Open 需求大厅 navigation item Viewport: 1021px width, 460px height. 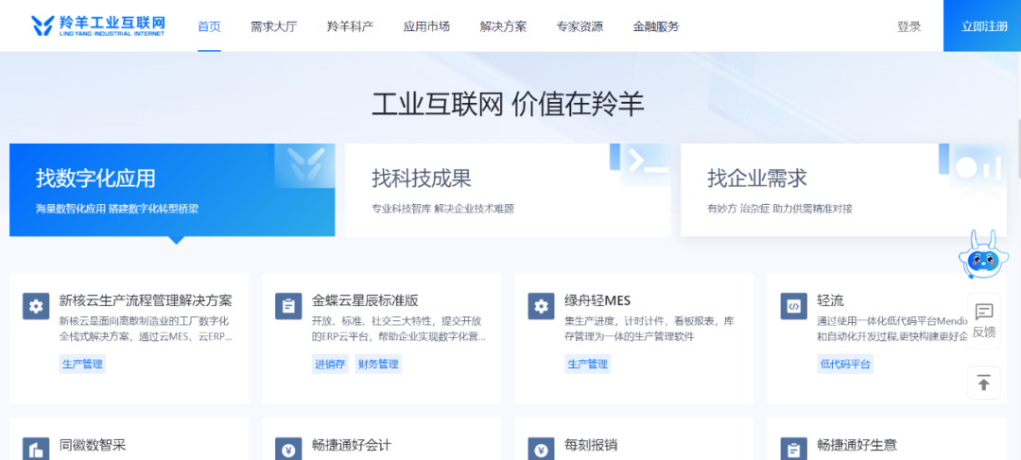pyautogui.click(x=273, y=26)
